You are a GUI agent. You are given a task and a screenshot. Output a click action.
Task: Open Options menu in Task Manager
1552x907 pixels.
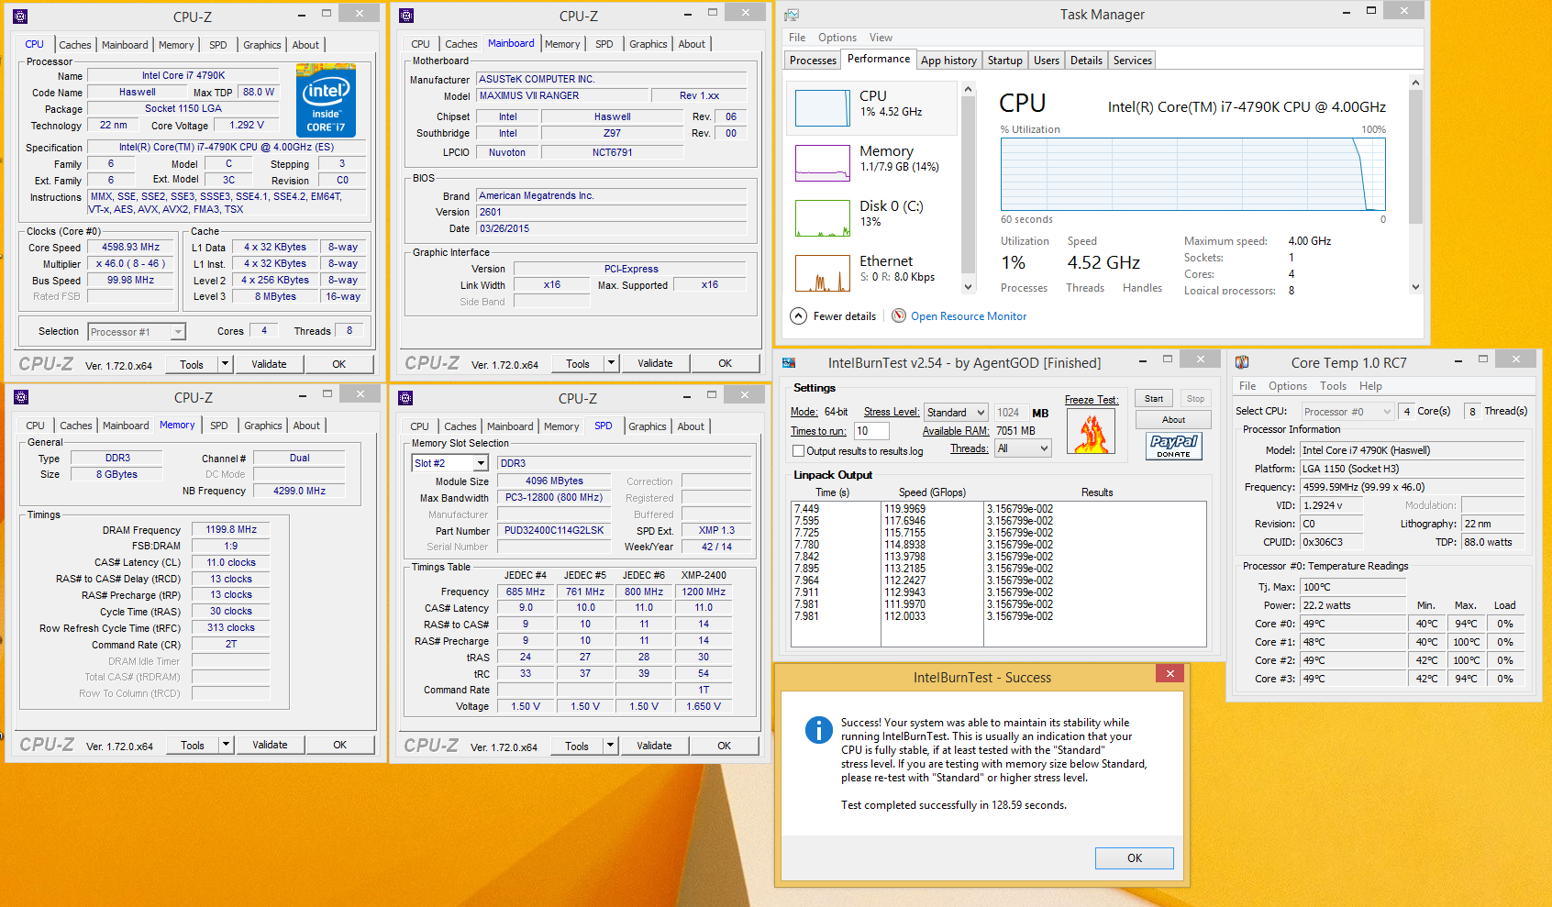pyautogui.click(x=837, y=38)
